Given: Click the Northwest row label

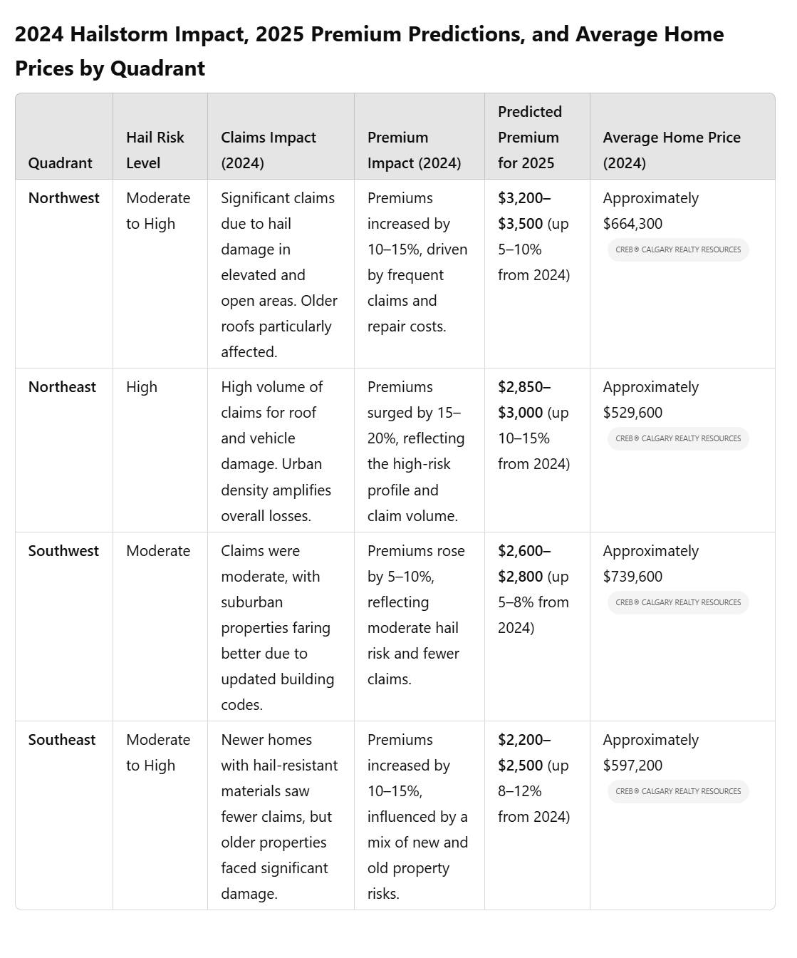Looking at the screenshot, I should point(63,198).
